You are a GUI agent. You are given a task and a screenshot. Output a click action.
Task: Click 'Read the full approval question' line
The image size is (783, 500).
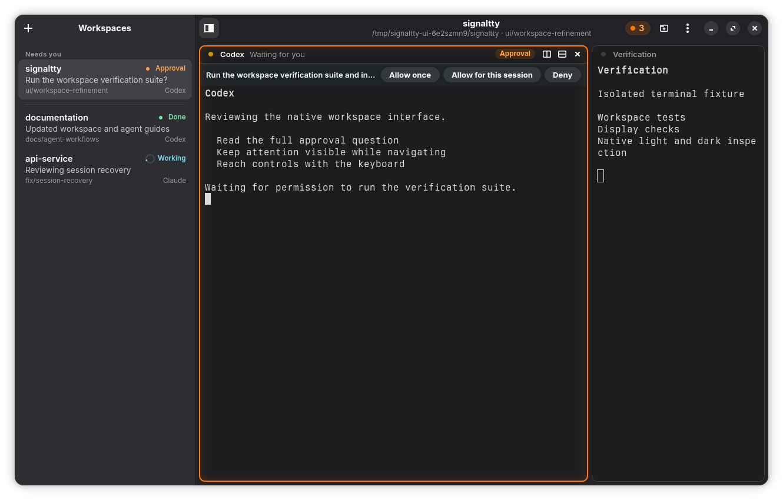click(308, 141)
